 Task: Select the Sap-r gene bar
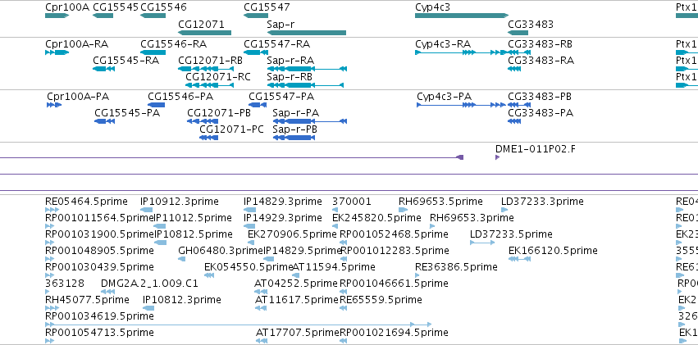pyautogui.click(x=306, y=33)
